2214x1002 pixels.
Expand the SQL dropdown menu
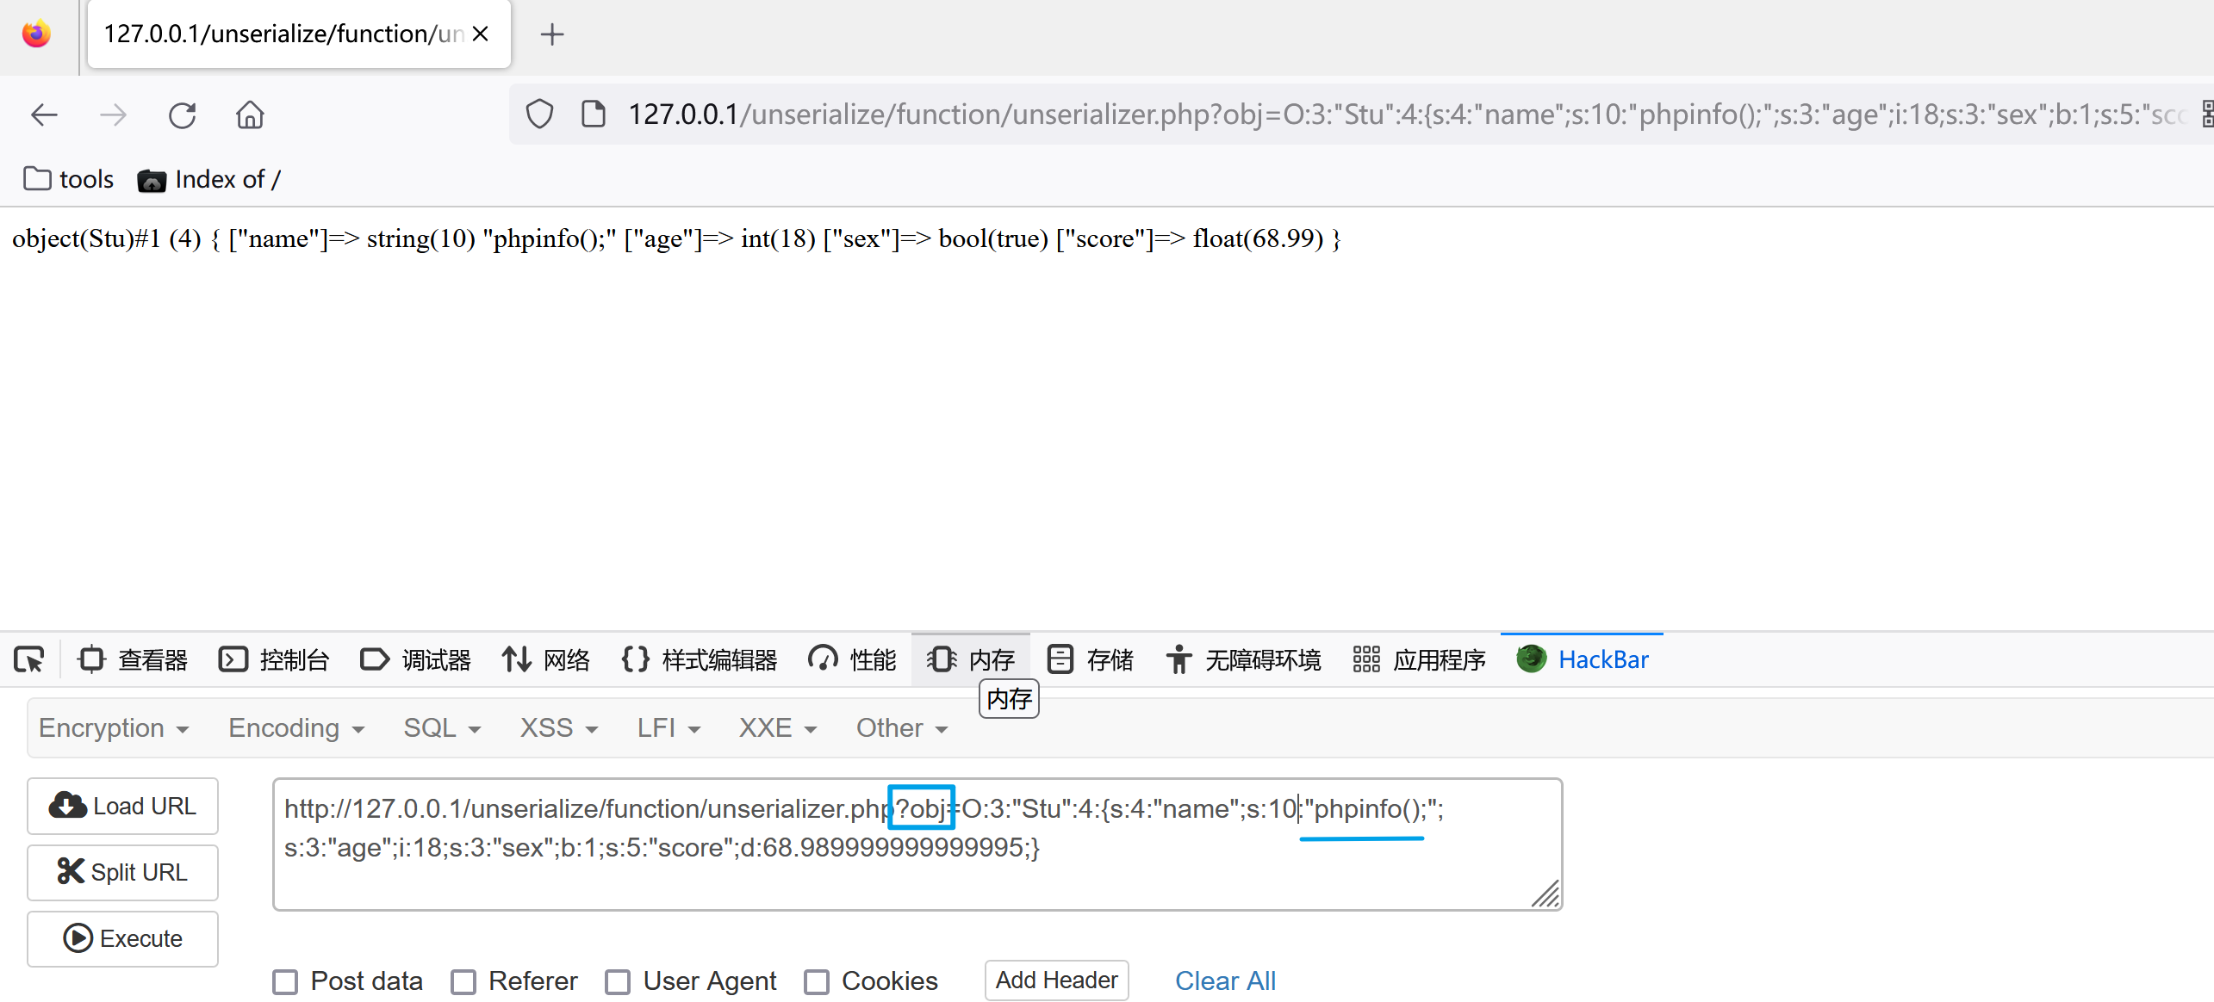(x=438, y=728)
